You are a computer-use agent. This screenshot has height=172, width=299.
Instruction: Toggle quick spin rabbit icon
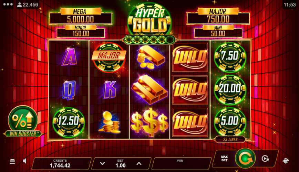tap(286, 161)
